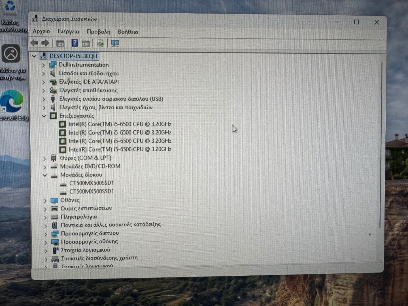Click the USB controllers plug icon
The image size is (408, 306).
pyautogui.click(x=53, y=99)
